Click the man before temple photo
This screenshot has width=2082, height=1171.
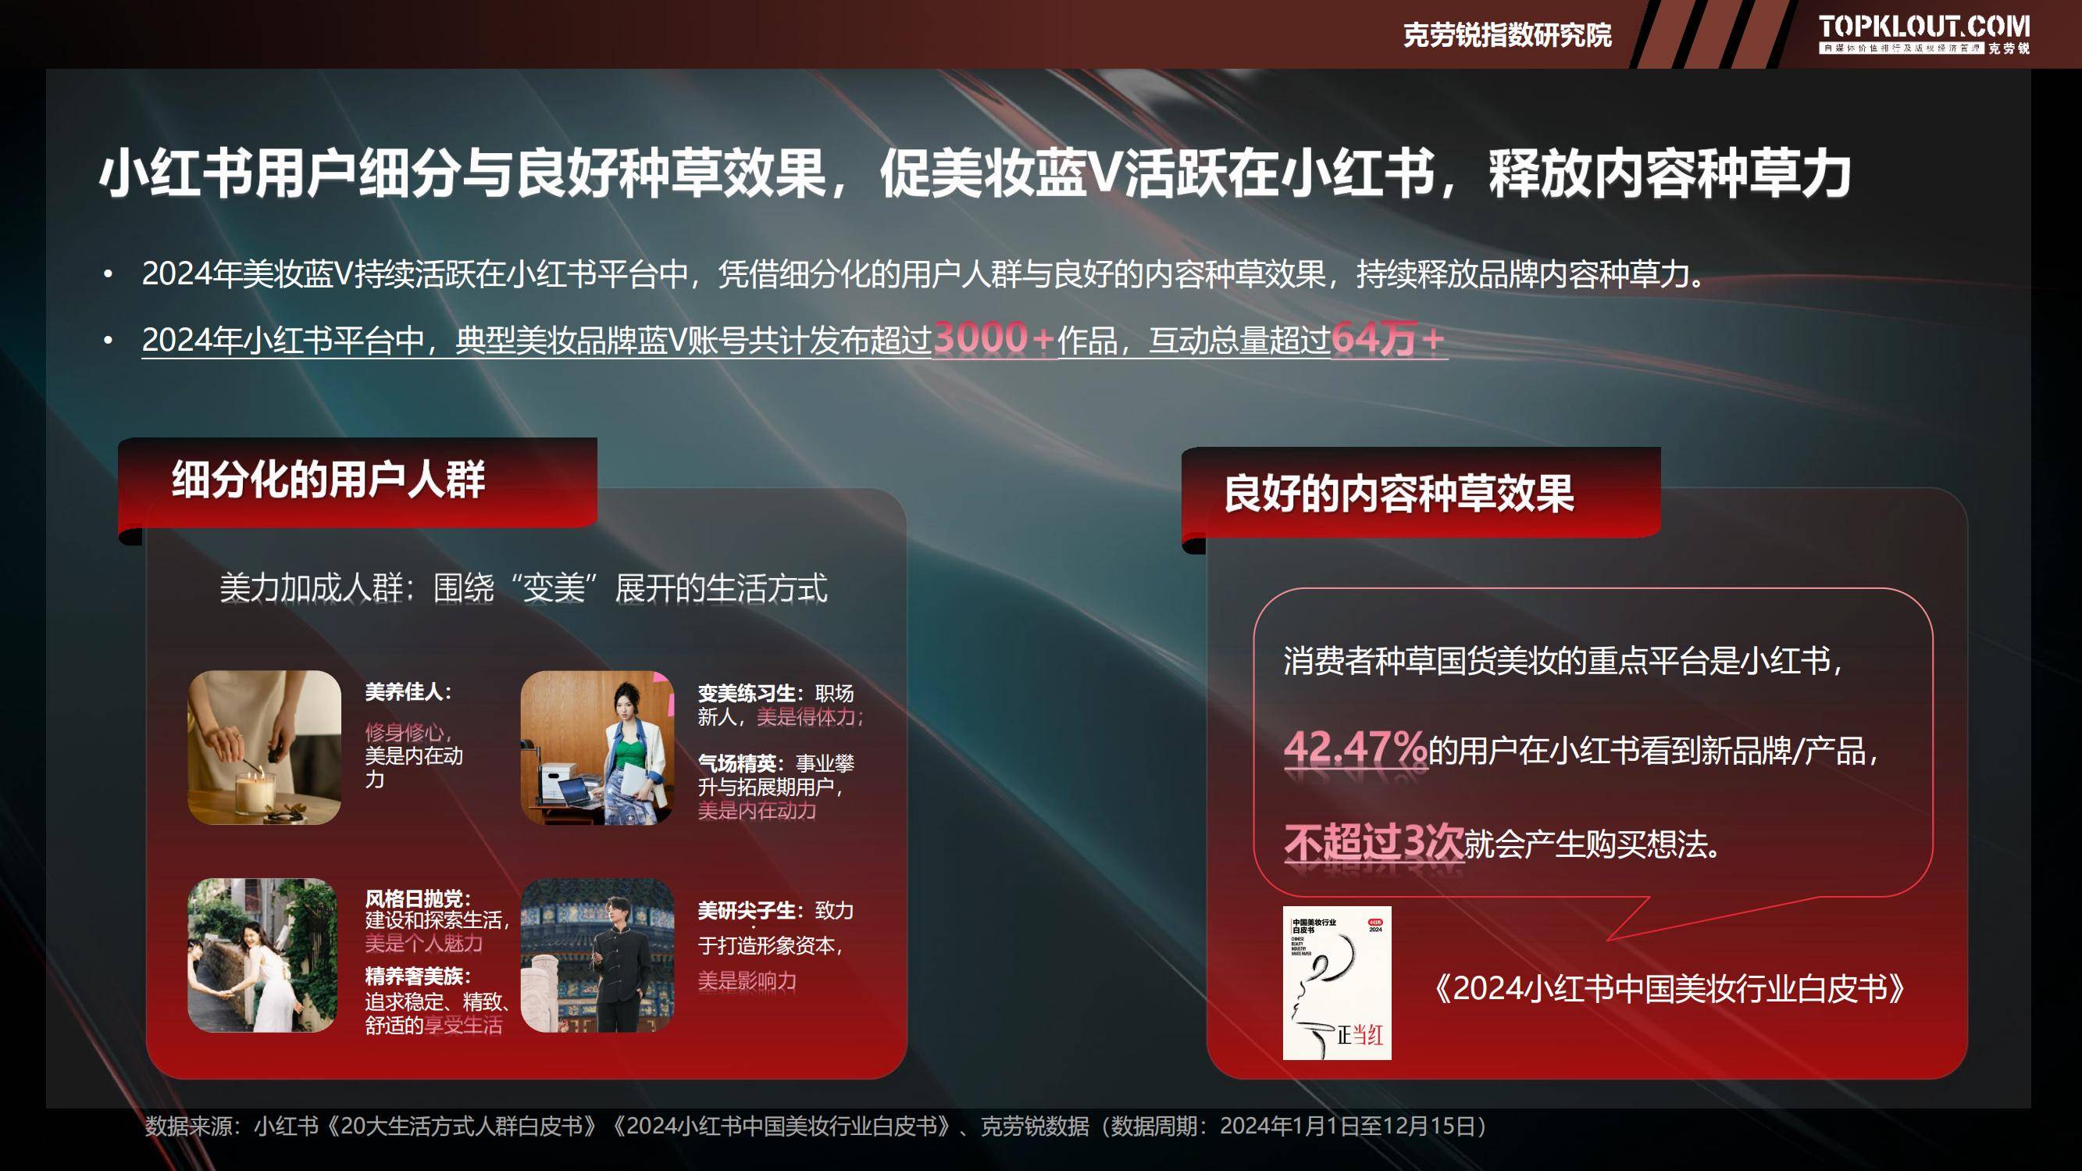(597, 955)
